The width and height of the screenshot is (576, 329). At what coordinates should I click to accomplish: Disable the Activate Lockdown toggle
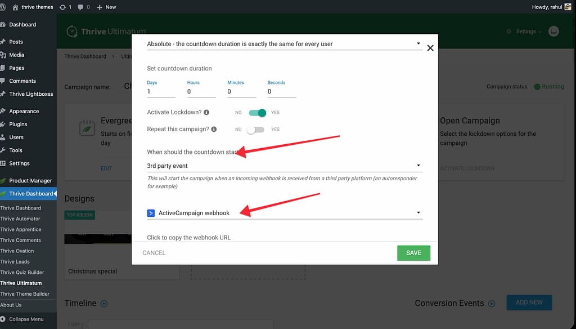pos(258,113)
